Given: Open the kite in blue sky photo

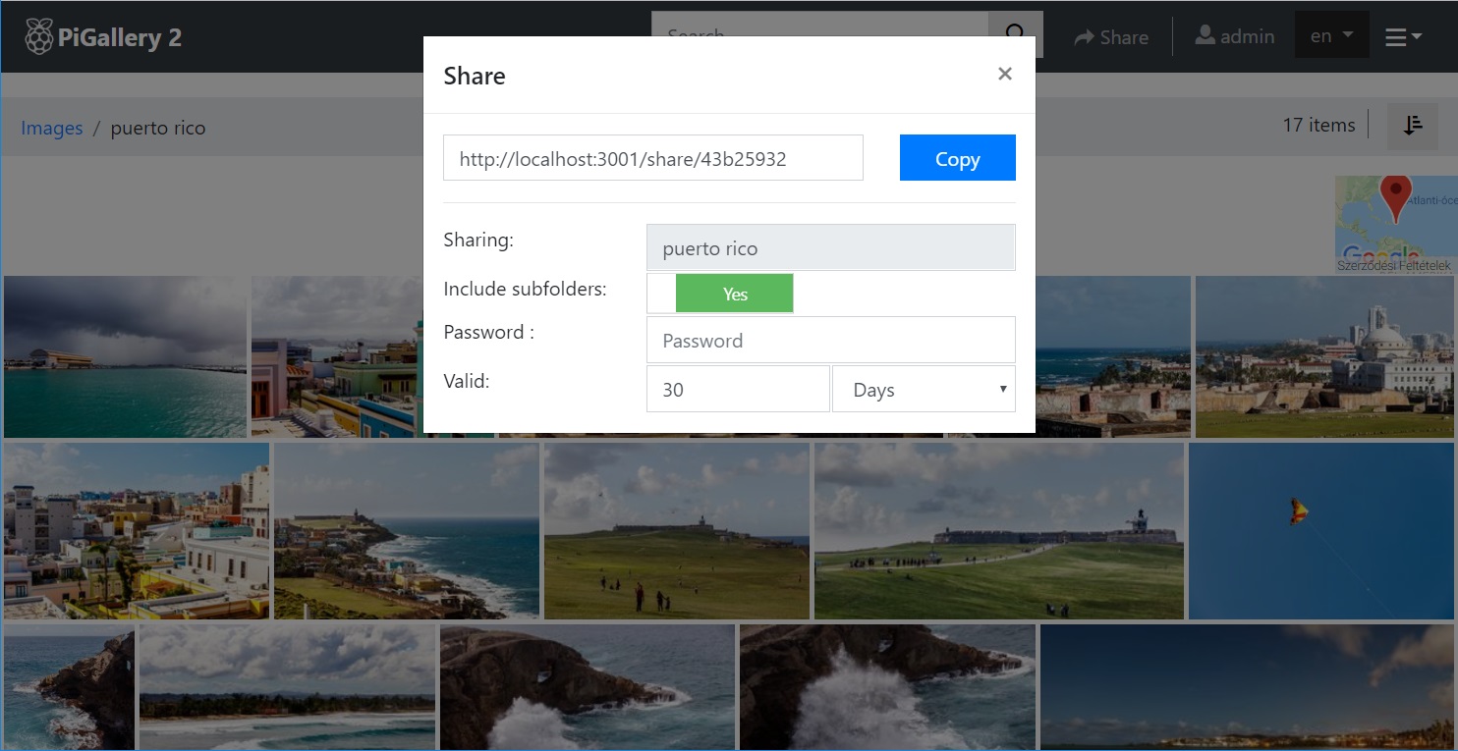Looking at the screenshot, I should pyautogui.click(x=1322, y=531).
